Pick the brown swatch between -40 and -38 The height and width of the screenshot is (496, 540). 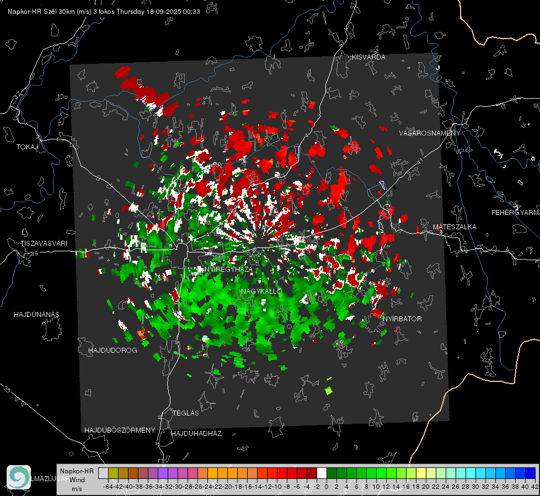pos(133,473)
